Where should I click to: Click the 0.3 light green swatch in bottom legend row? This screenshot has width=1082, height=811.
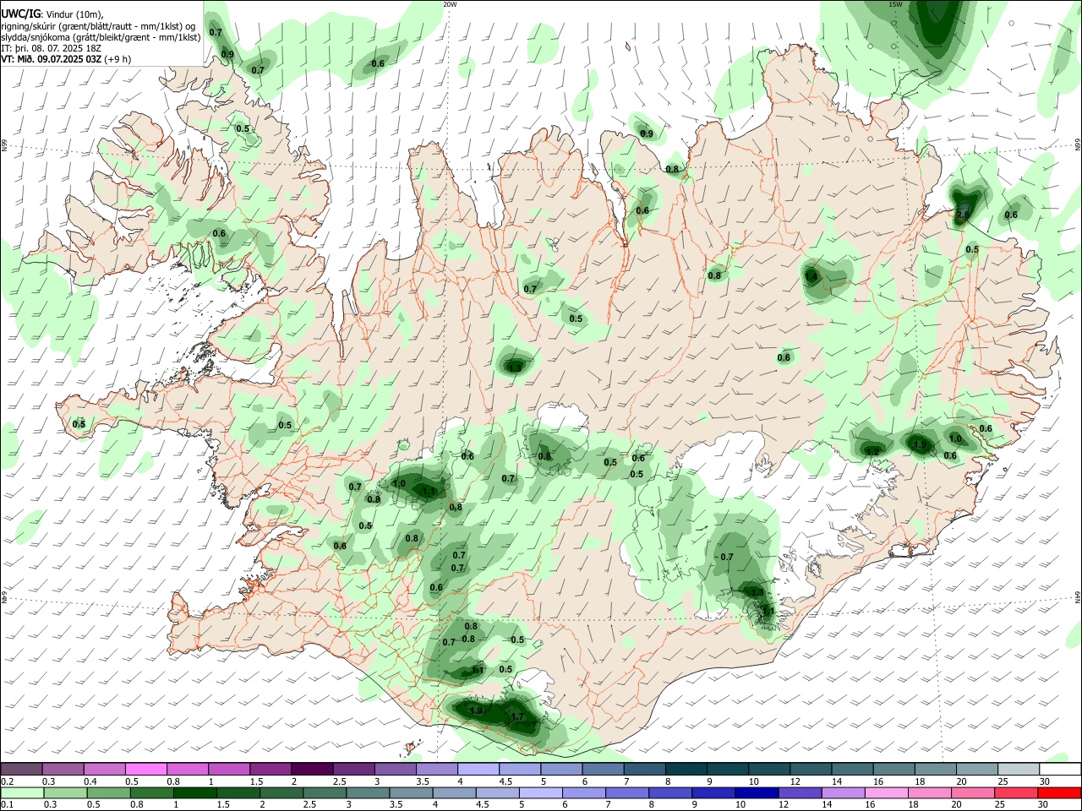[x=65, y=793]
